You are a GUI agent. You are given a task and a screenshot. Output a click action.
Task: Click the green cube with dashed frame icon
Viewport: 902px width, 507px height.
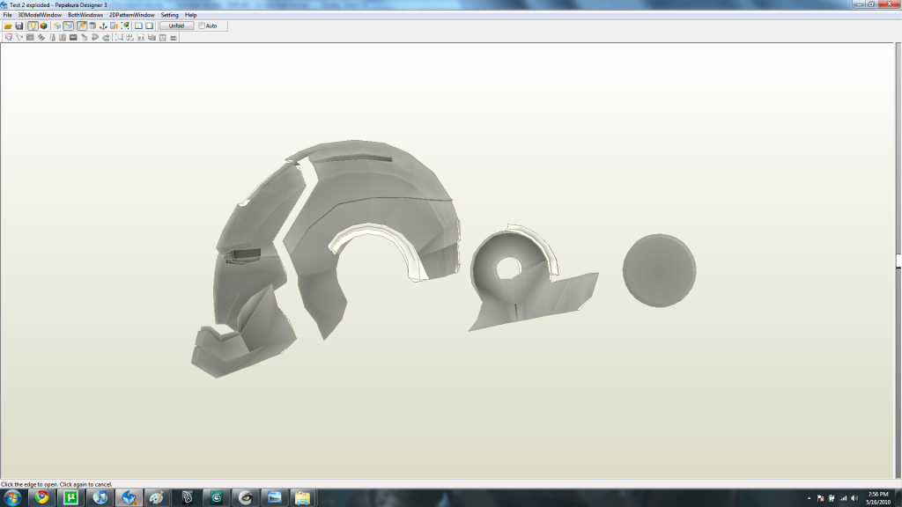coord(125,26)
